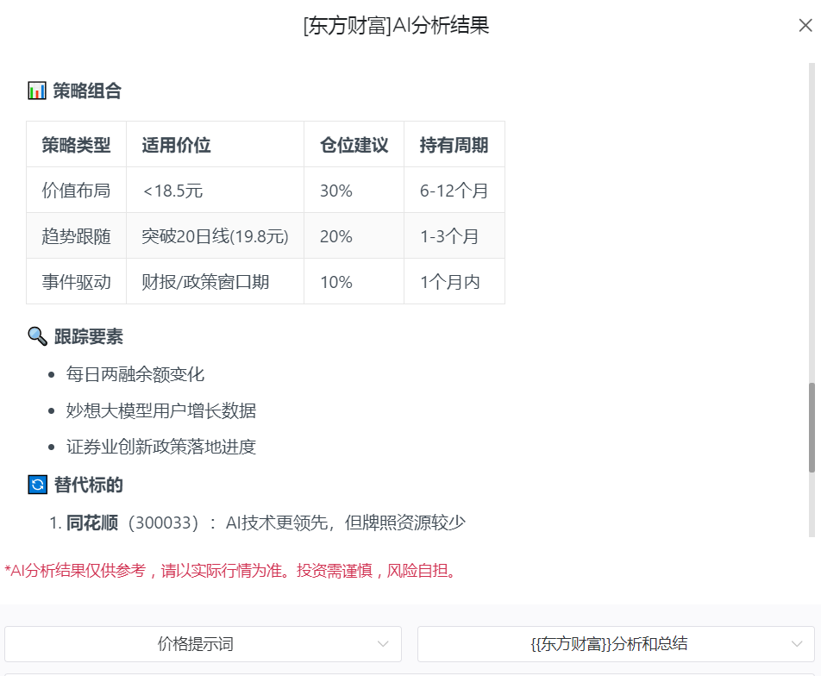This screenshot has height=676, width=821.
Task: Select the 突破20日线(19.8元) cell
Action: (x=216, y=235)
